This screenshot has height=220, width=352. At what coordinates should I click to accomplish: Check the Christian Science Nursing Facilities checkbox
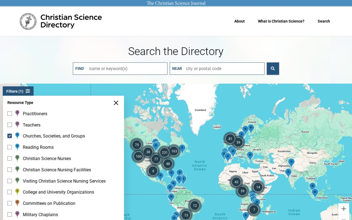coord(10,170)
